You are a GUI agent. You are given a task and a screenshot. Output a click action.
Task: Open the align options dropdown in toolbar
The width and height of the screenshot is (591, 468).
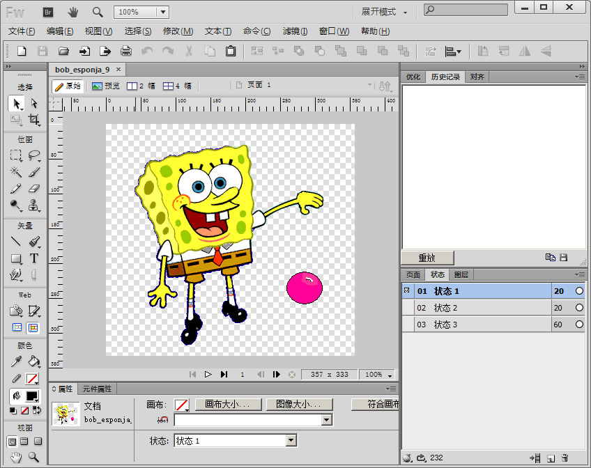(453, 52)
